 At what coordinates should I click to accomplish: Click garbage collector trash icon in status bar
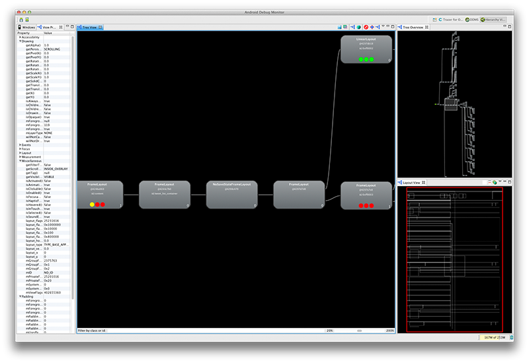coord(511,337)
